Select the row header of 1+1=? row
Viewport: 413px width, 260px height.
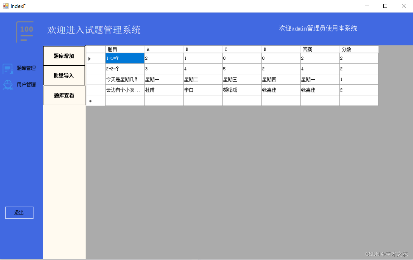pyautogui.click(x=96, y=58)
